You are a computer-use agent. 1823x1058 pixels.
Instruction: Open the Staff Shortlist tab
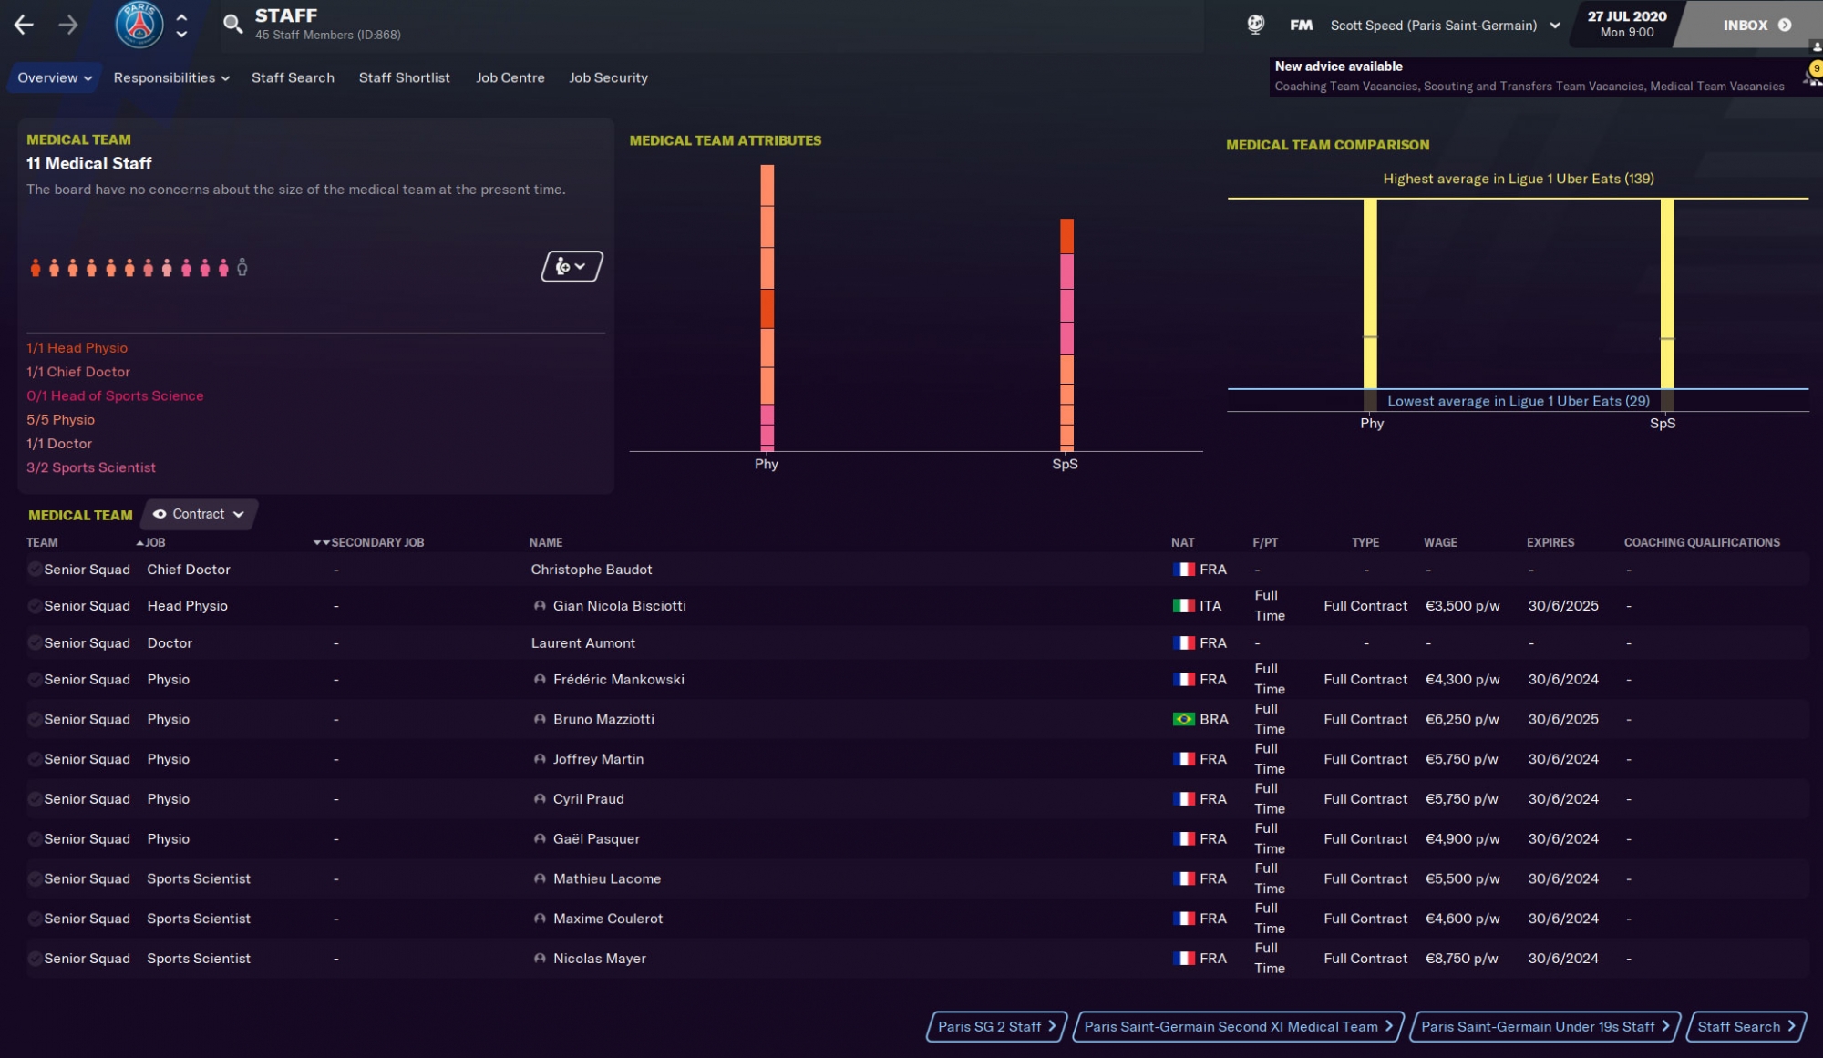pyautogui.click(x=405, y=78)
